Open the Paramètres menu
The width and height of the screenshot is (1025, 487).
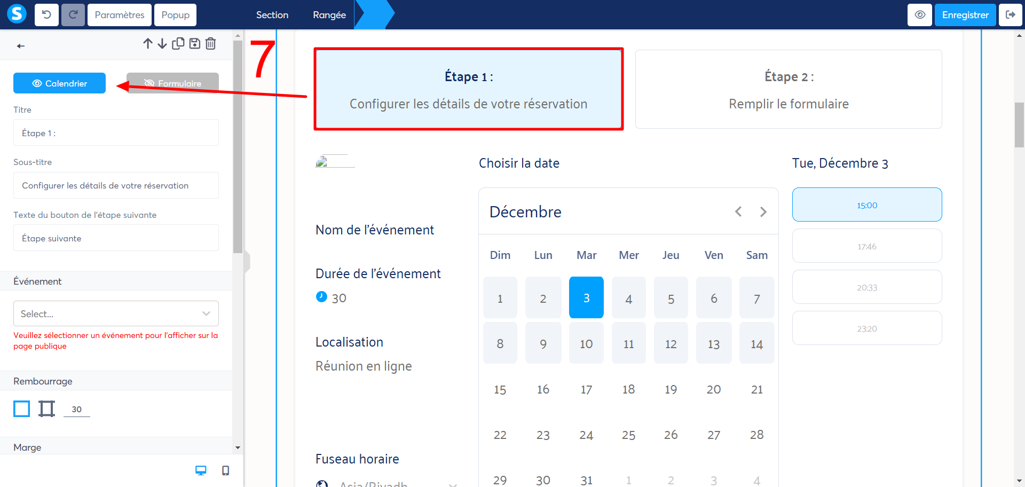click(x=120, y=15)
